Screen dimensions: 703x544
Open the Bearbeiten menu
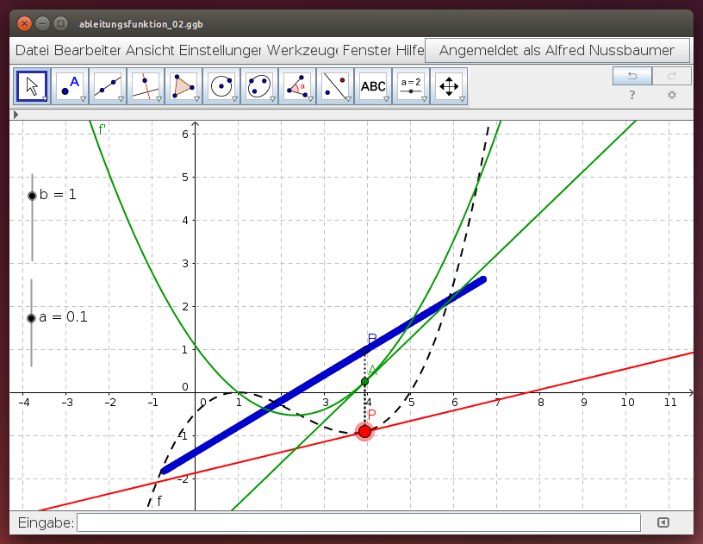87,50
